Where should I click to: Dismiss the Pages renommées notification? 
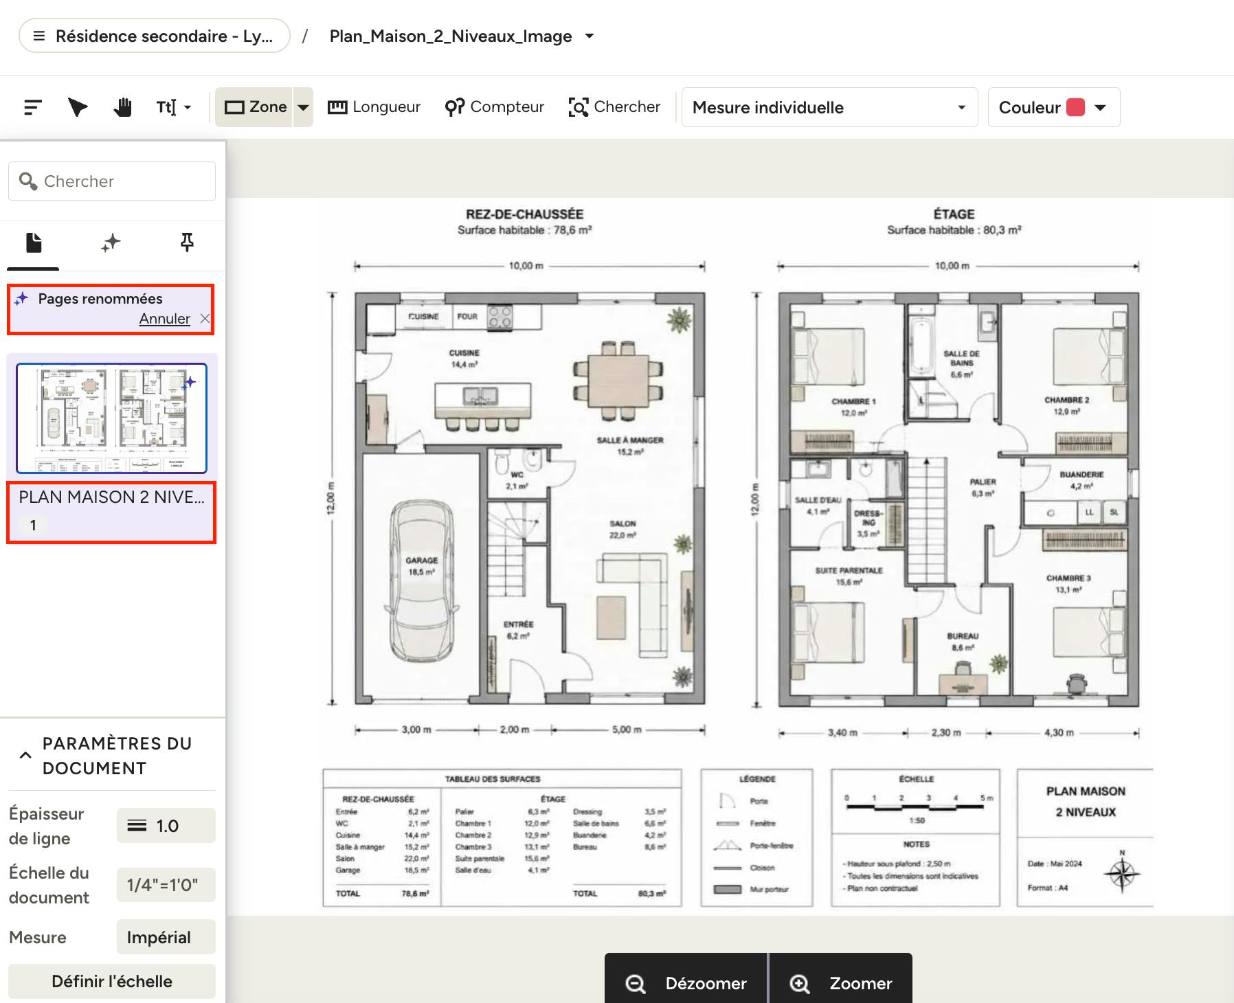tap(205, 319)
